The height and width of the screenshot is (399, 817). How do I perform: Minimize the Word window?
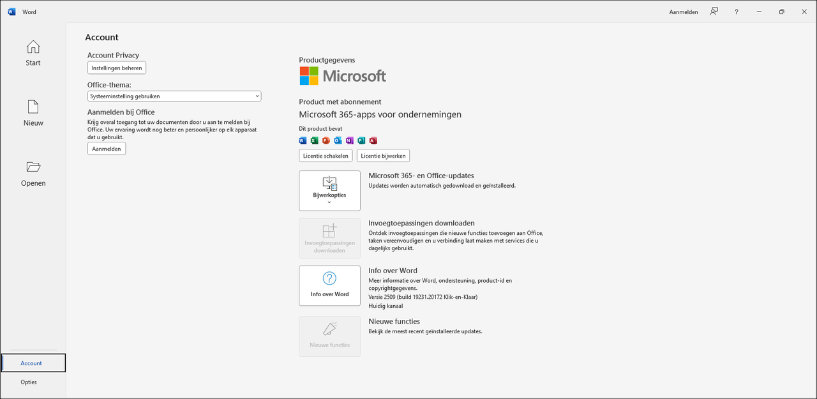759,11
